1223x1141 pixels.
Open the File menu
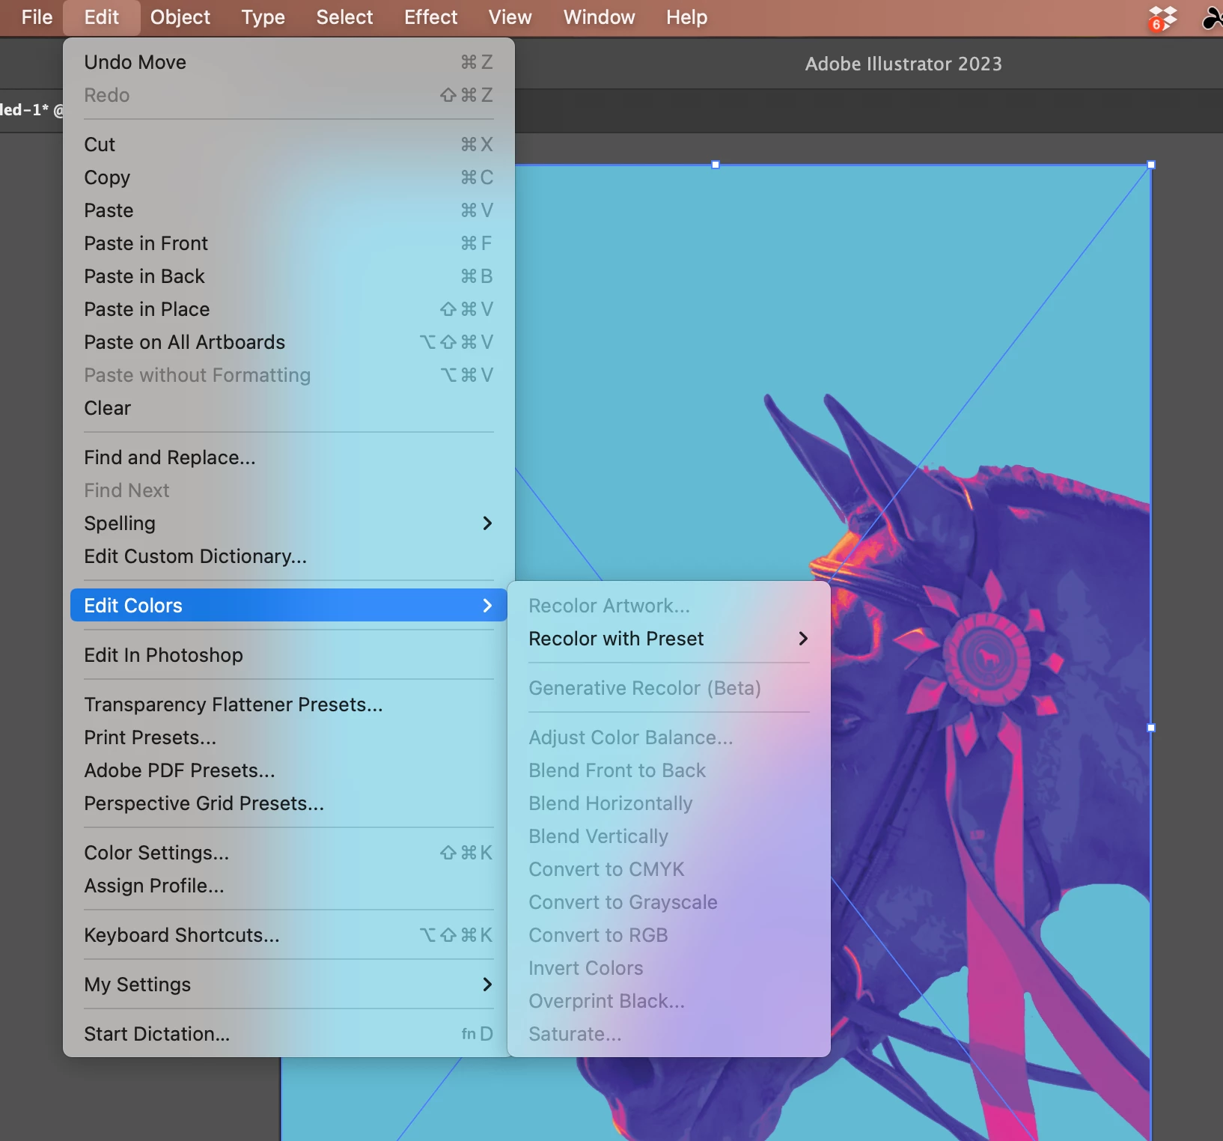point(37,17)
